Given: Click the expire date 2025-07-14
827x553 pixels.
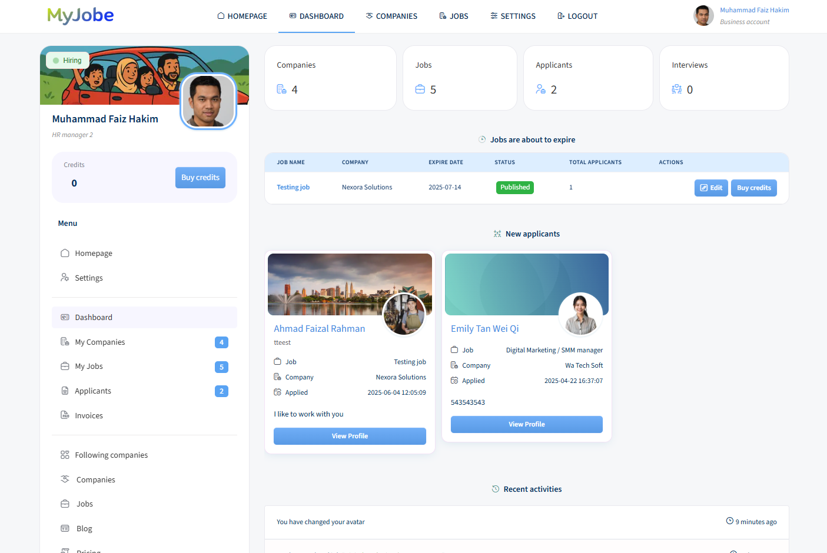Looking at the screenshot, I should pyautogui.click(x=445, y=187).
